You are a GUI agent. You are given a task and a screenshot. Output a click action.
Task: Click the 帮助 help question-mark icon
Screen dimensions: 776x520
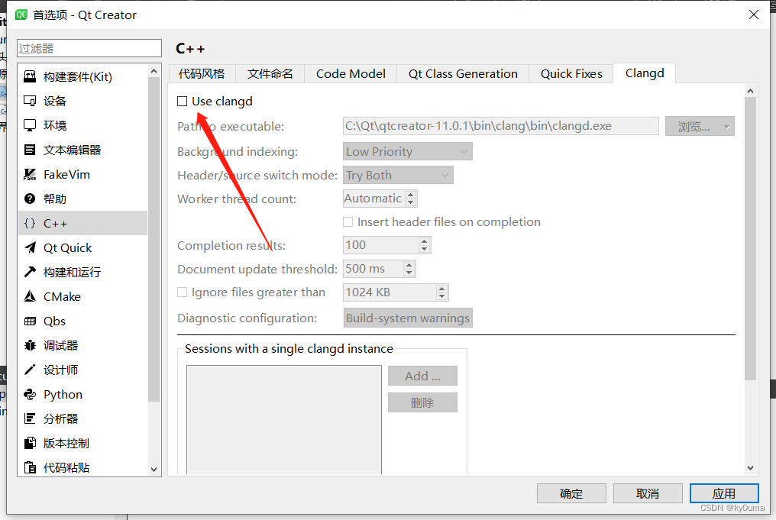coord(31,199)
